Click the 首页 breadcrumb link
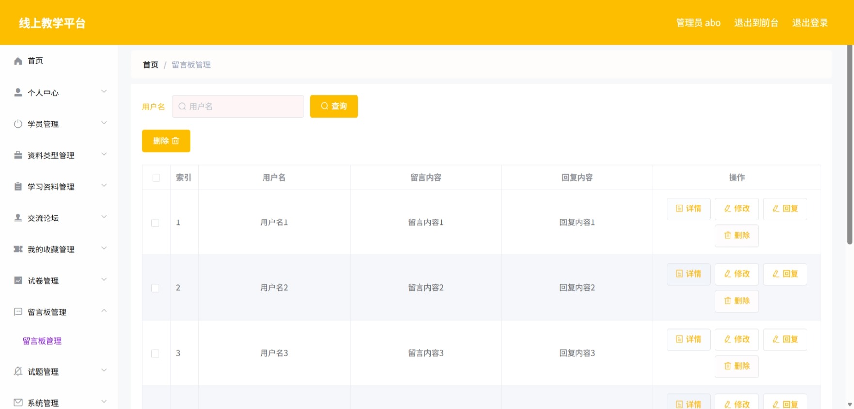The height and width of the screenshot is (409, 854). (x=151, y=65)
